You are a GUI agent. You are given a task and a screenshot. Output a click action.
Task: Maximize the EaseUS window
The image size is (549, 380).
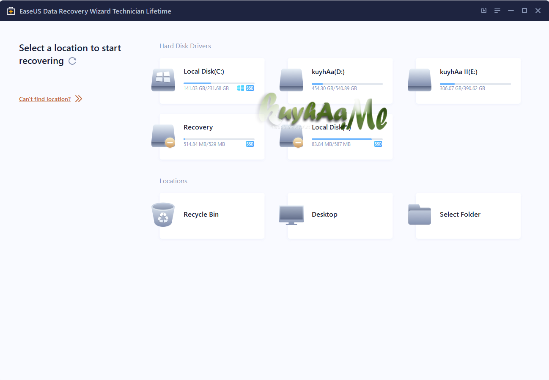click(524, 11)
